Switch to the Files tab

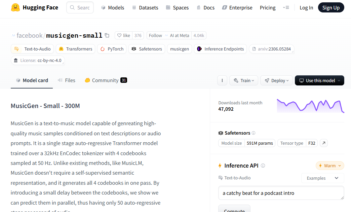(67, 80)
